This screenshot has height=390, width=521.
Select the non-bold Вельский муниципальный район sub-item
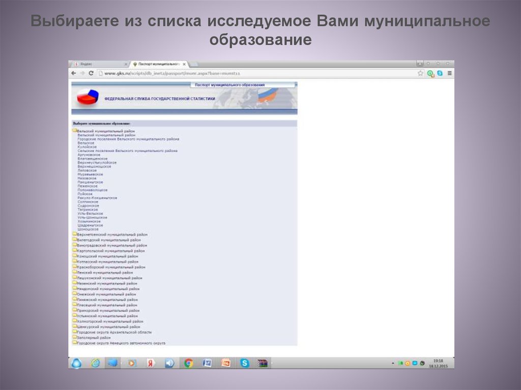tap(106, 135)
